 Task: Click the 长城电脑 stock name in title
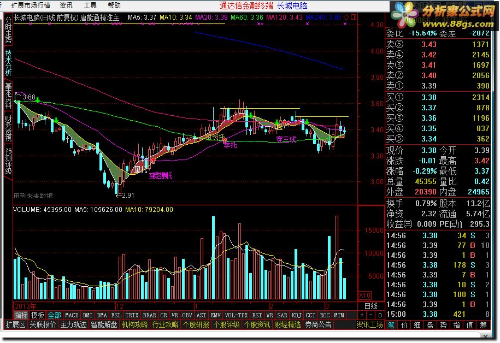(x=292, y=5)
